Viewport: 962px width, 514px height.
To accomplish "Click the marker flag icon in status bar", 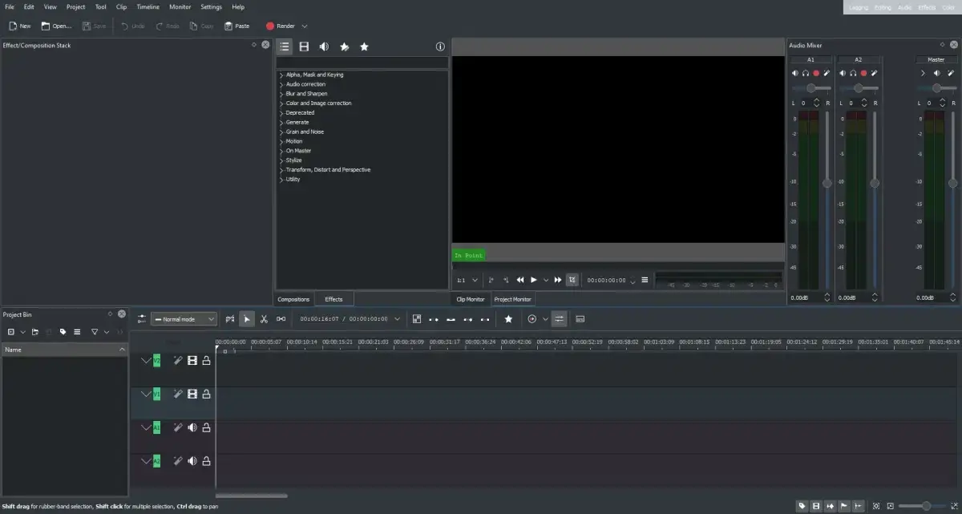I will [x=844, y=507].
